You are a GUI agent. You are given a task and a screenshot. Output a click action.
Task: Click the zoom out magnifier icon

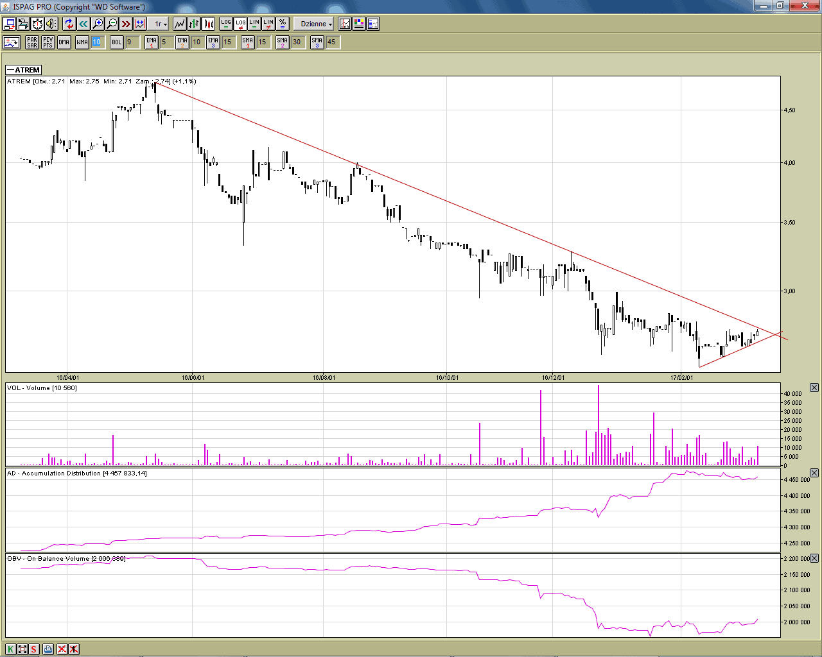112,24
